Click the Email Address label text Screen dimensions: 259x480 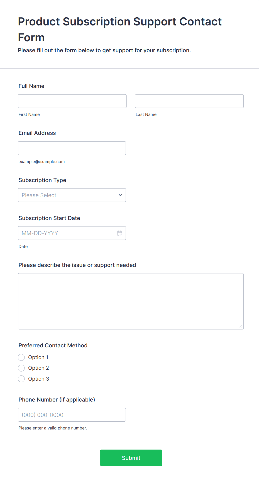tap(37, 133)
